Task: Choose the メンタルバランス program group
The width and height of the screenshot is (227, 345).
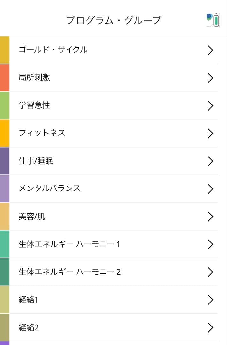Action: point(49,188)
